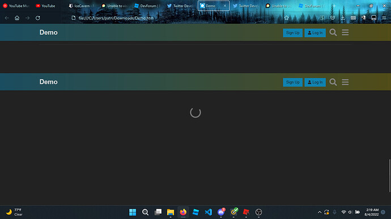391x219 pixels.
Task: Click the sync status tray icon
Action: coord(326,212)
